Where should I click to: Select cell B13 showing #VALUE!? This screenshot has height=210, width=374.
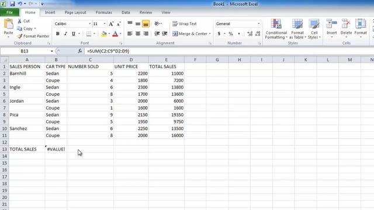coord(56,149)
